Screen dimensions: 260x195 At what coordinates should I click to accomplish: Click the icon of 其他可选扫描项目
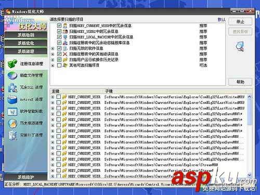pyautogui.click(x=65, y=65)
